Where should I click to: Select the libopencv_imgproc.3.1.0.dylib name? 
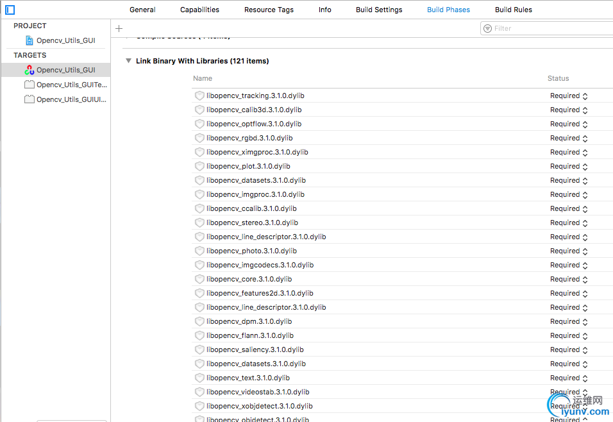(x=255, y=194)
